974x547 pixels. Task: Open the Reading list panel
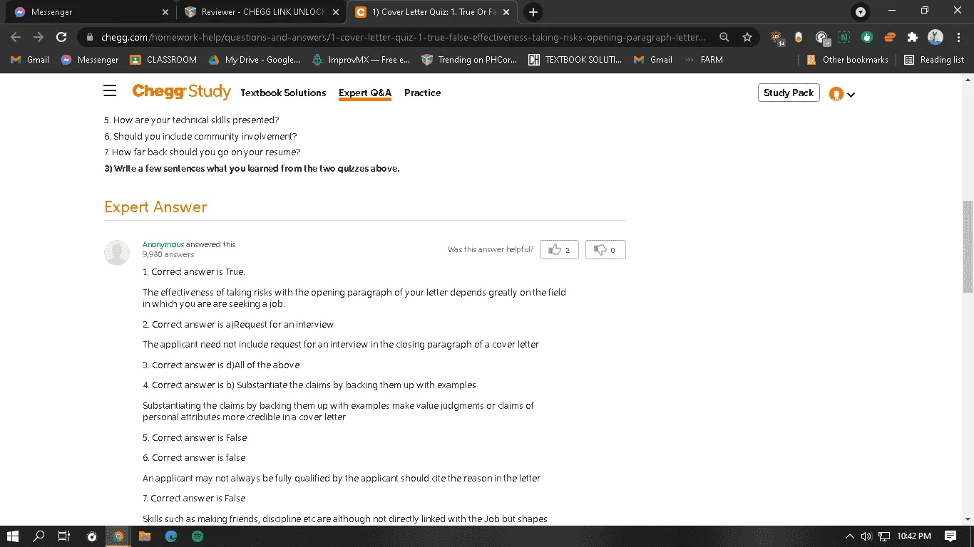[934, 60]
